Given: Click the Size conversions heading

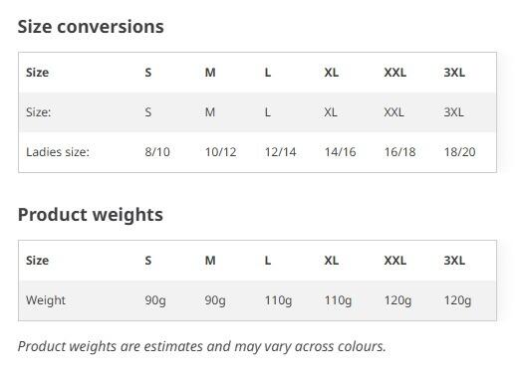Looking at the screenshot, I should click(x=91, y=27).
